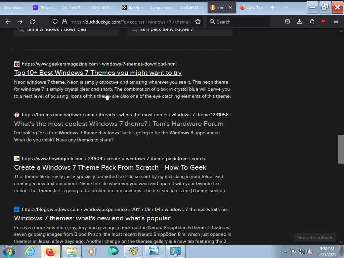Switch to the .NET Download tab
344x258 pixels.
[43, 8]
